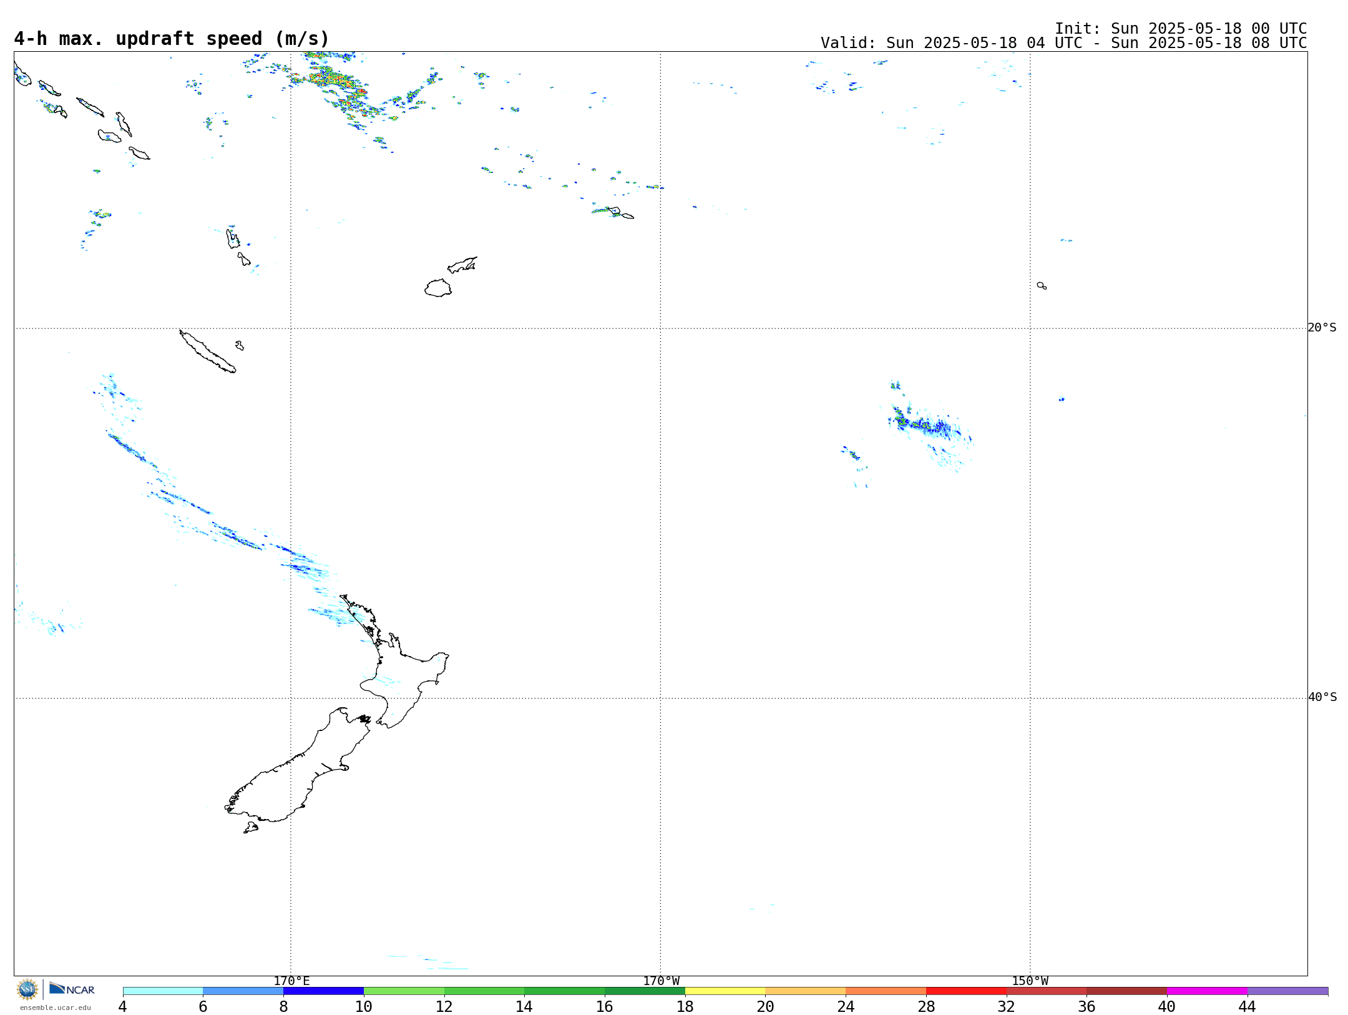Click colorbar tick label 16
The image size is (1348, 1015).
(x=605, y=1006)
